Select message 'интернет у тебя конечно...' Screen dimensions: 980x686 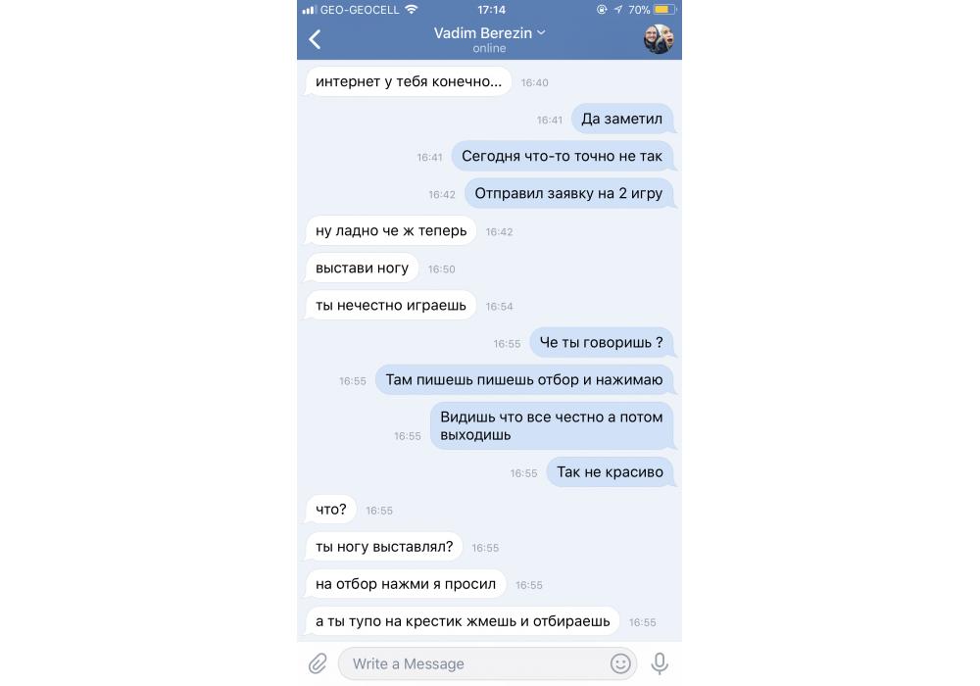point(408,81)
